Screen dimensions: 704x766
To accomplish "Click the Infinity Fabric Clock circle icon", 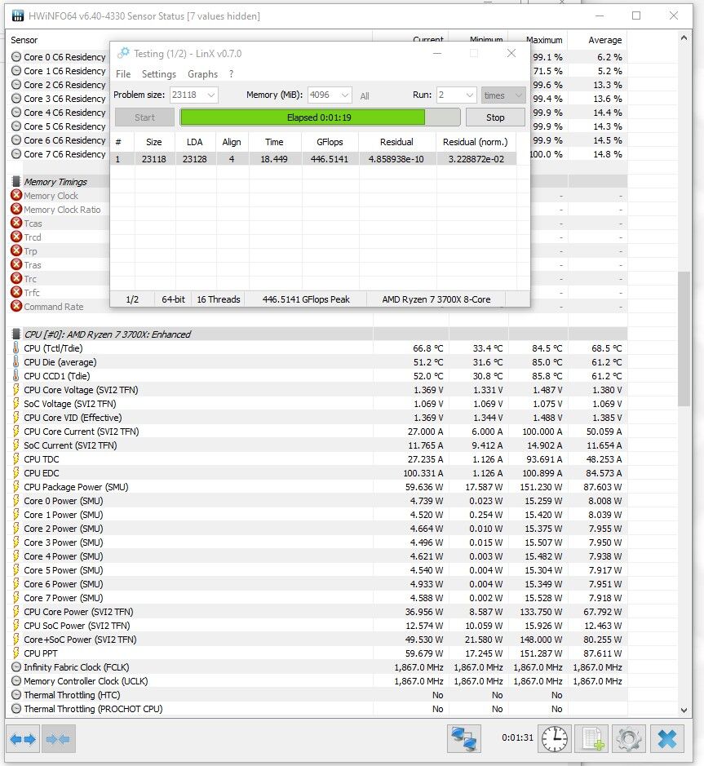I will (16, 666).
